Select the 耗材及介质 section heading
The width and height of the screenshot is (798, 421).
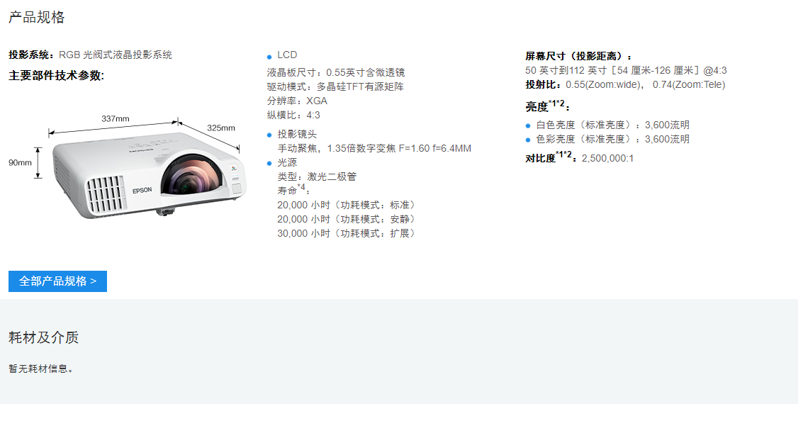point(43,337)
